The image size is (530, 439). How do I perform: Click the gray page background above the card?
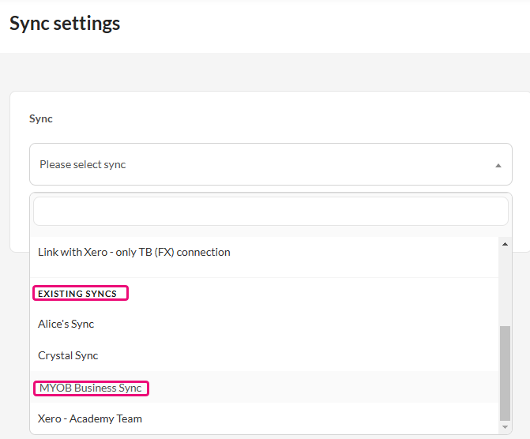pyautogui.click(x=265, y=72)
